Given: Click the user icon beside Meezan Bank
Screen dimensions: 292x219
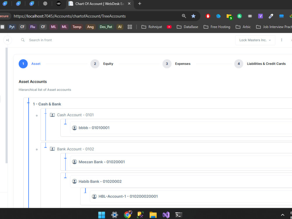Looking at the screenshot, I should (x=74, y=162).
